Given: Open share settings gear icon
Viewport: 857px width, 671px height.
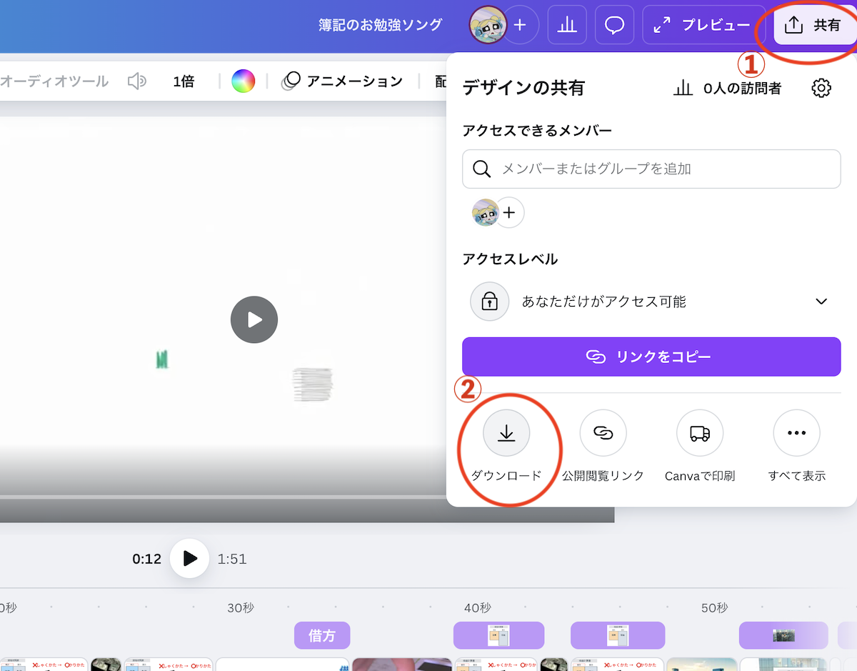Looking at the screenshot, I should (x=821, y=89).
